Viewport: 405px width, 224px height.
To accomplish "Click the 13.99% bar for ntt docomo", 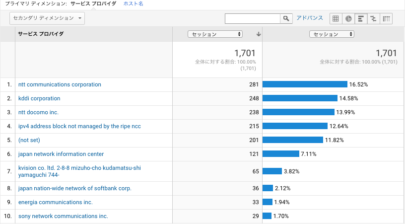I will coord(298,112).
